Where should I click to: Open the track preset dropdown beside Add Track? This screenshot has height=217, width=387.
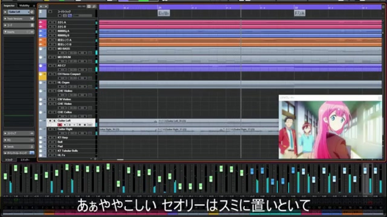[46, 6]
